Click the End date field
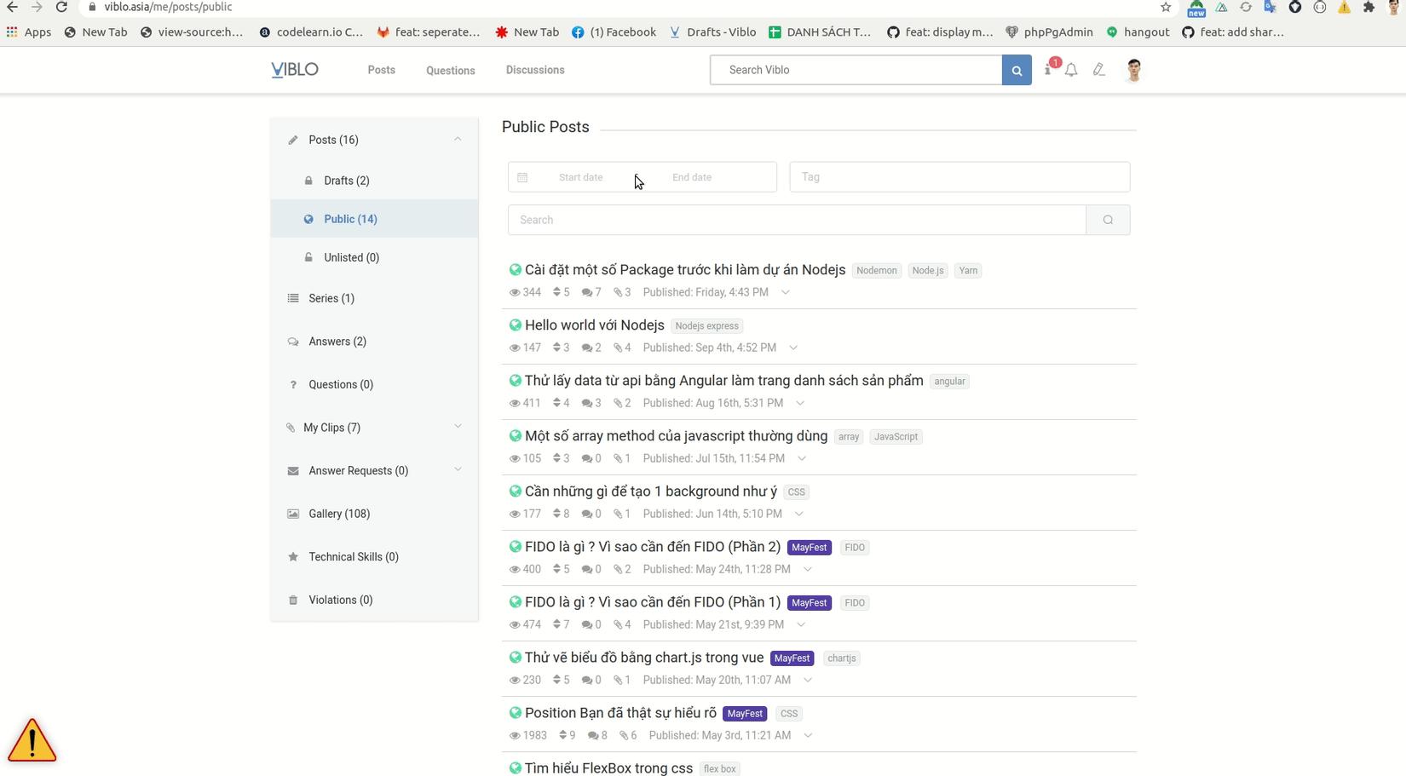Viewport: 1406px width, 776px height. [692, 177]
